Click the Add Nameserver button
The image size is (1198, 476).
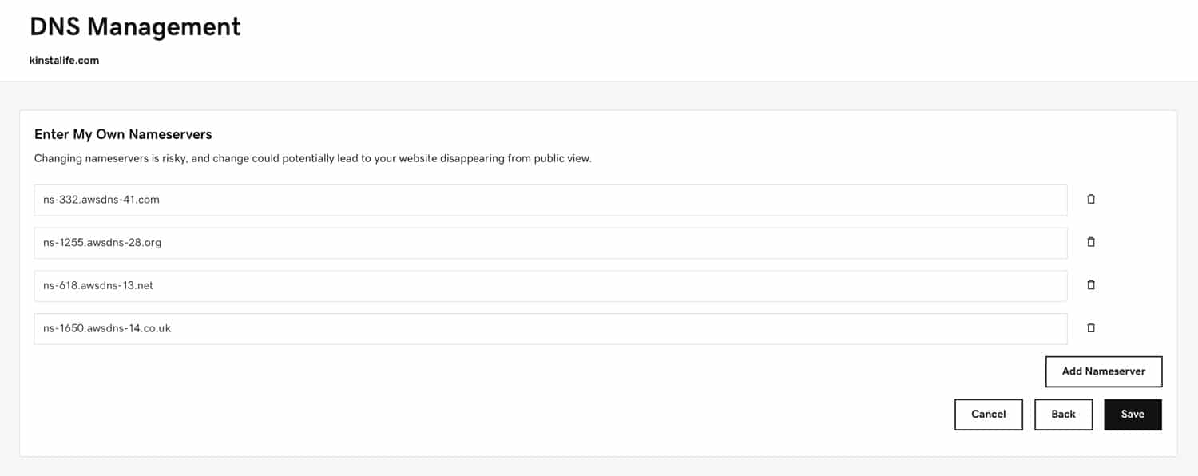[x=1104, y=371]
